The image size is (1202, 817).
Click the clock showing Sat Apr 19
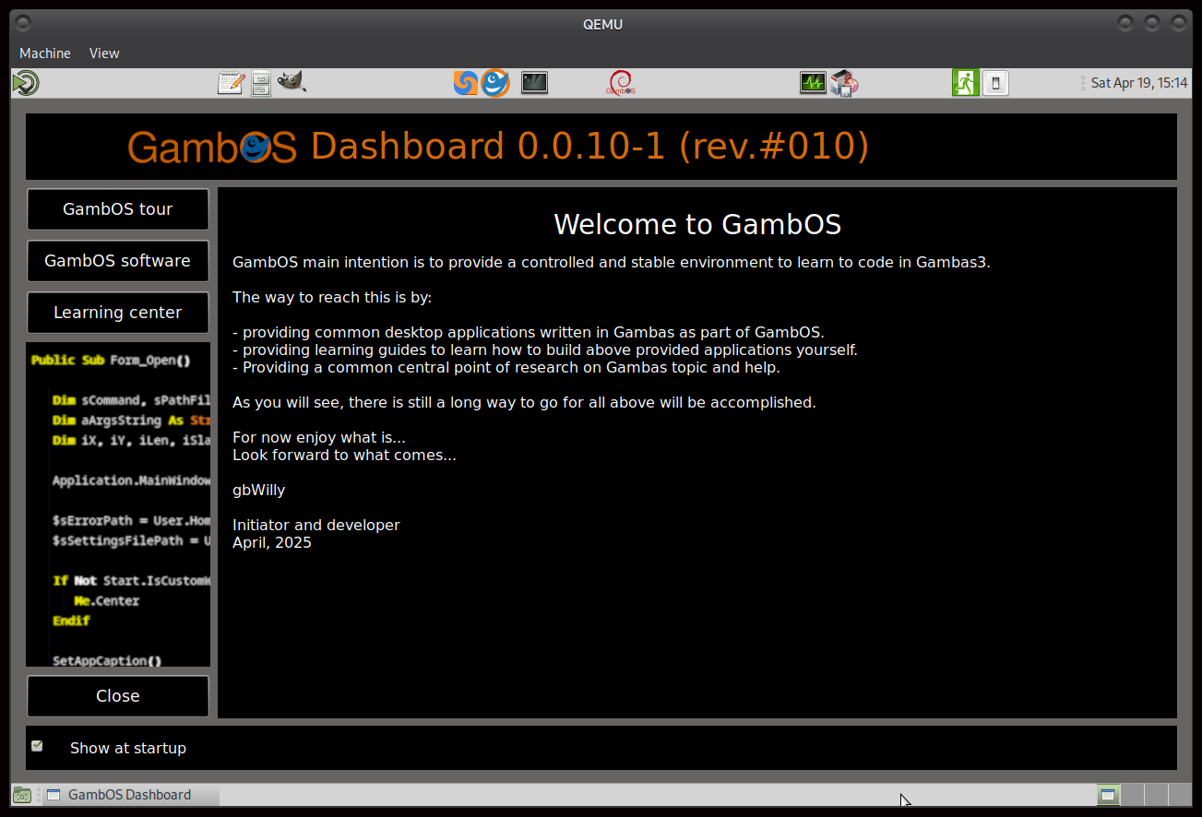(x=1138, y=83)
